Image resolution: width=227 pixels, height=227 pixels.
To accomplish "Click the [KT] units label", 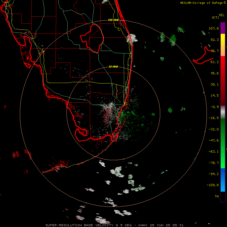I will 215,17.
